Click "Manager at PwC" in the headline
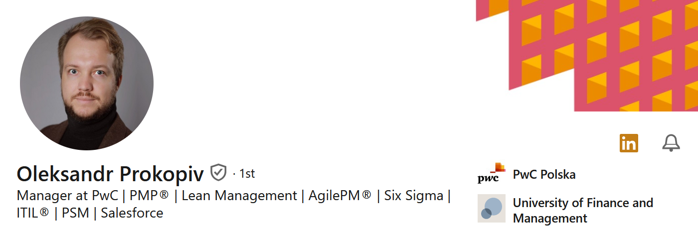Screen dimensions: 698x229 pos(67,196)
